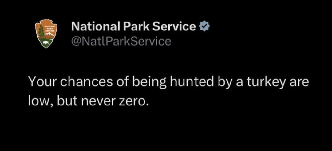Click the sequoia tree in the logo
Image resolution: width=332 pixels, height=151 pixels.
[x=41, y=31]
